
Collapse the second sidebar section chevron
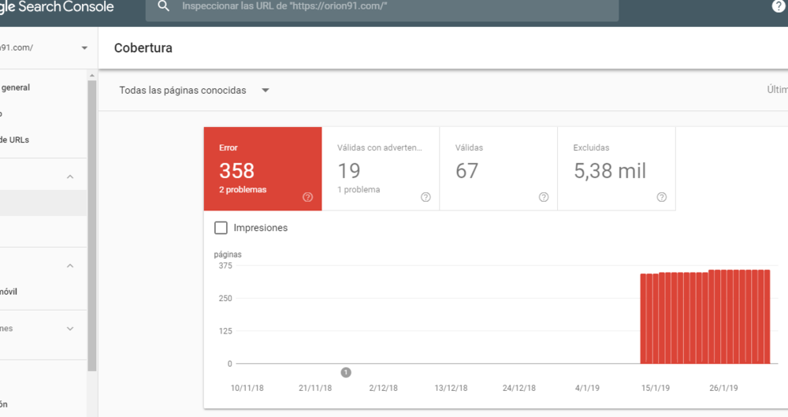click(70, 266)
